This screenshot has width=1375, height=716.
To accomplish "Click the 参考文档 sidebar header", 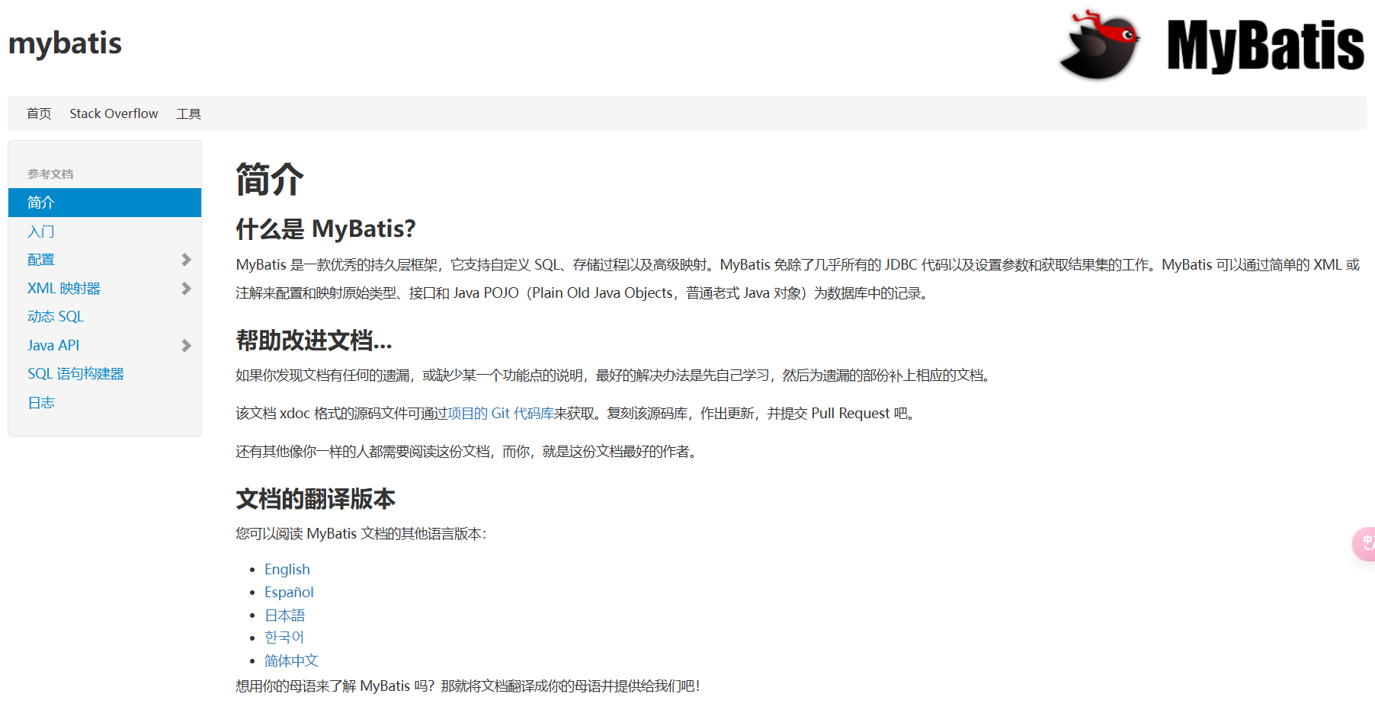I will click(50, 174).
